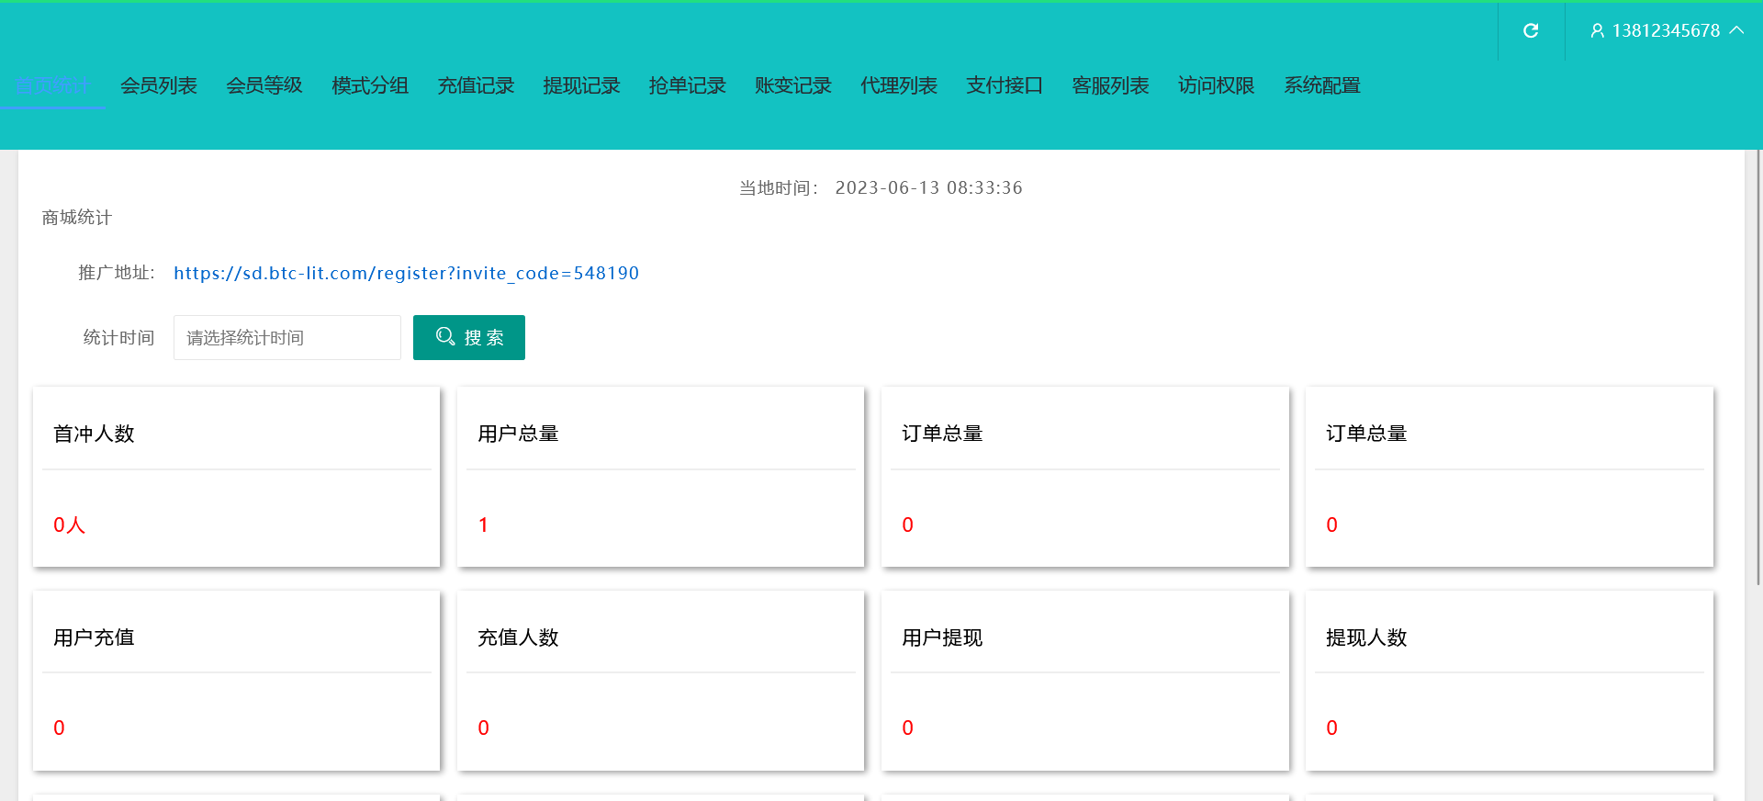Open the 抢单记录 page

[687, 86]
